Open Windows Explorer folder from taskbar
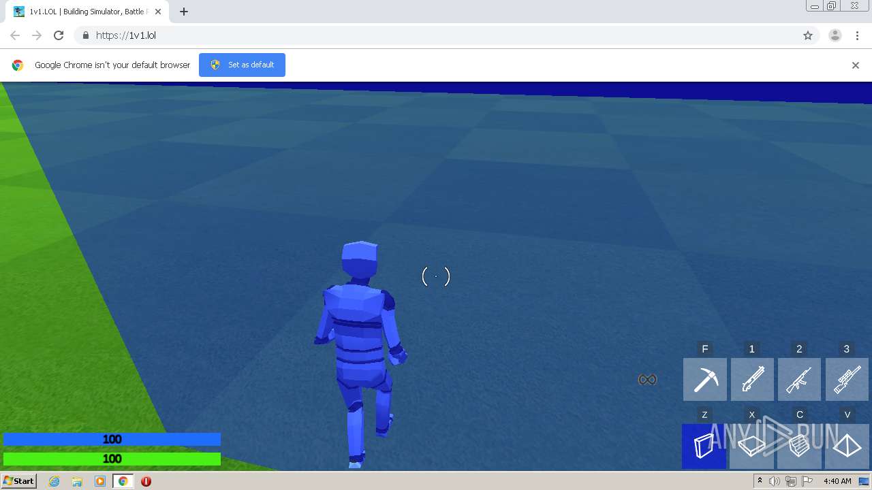Viewport: 872px width, 490px height. (x=77, y=481)
